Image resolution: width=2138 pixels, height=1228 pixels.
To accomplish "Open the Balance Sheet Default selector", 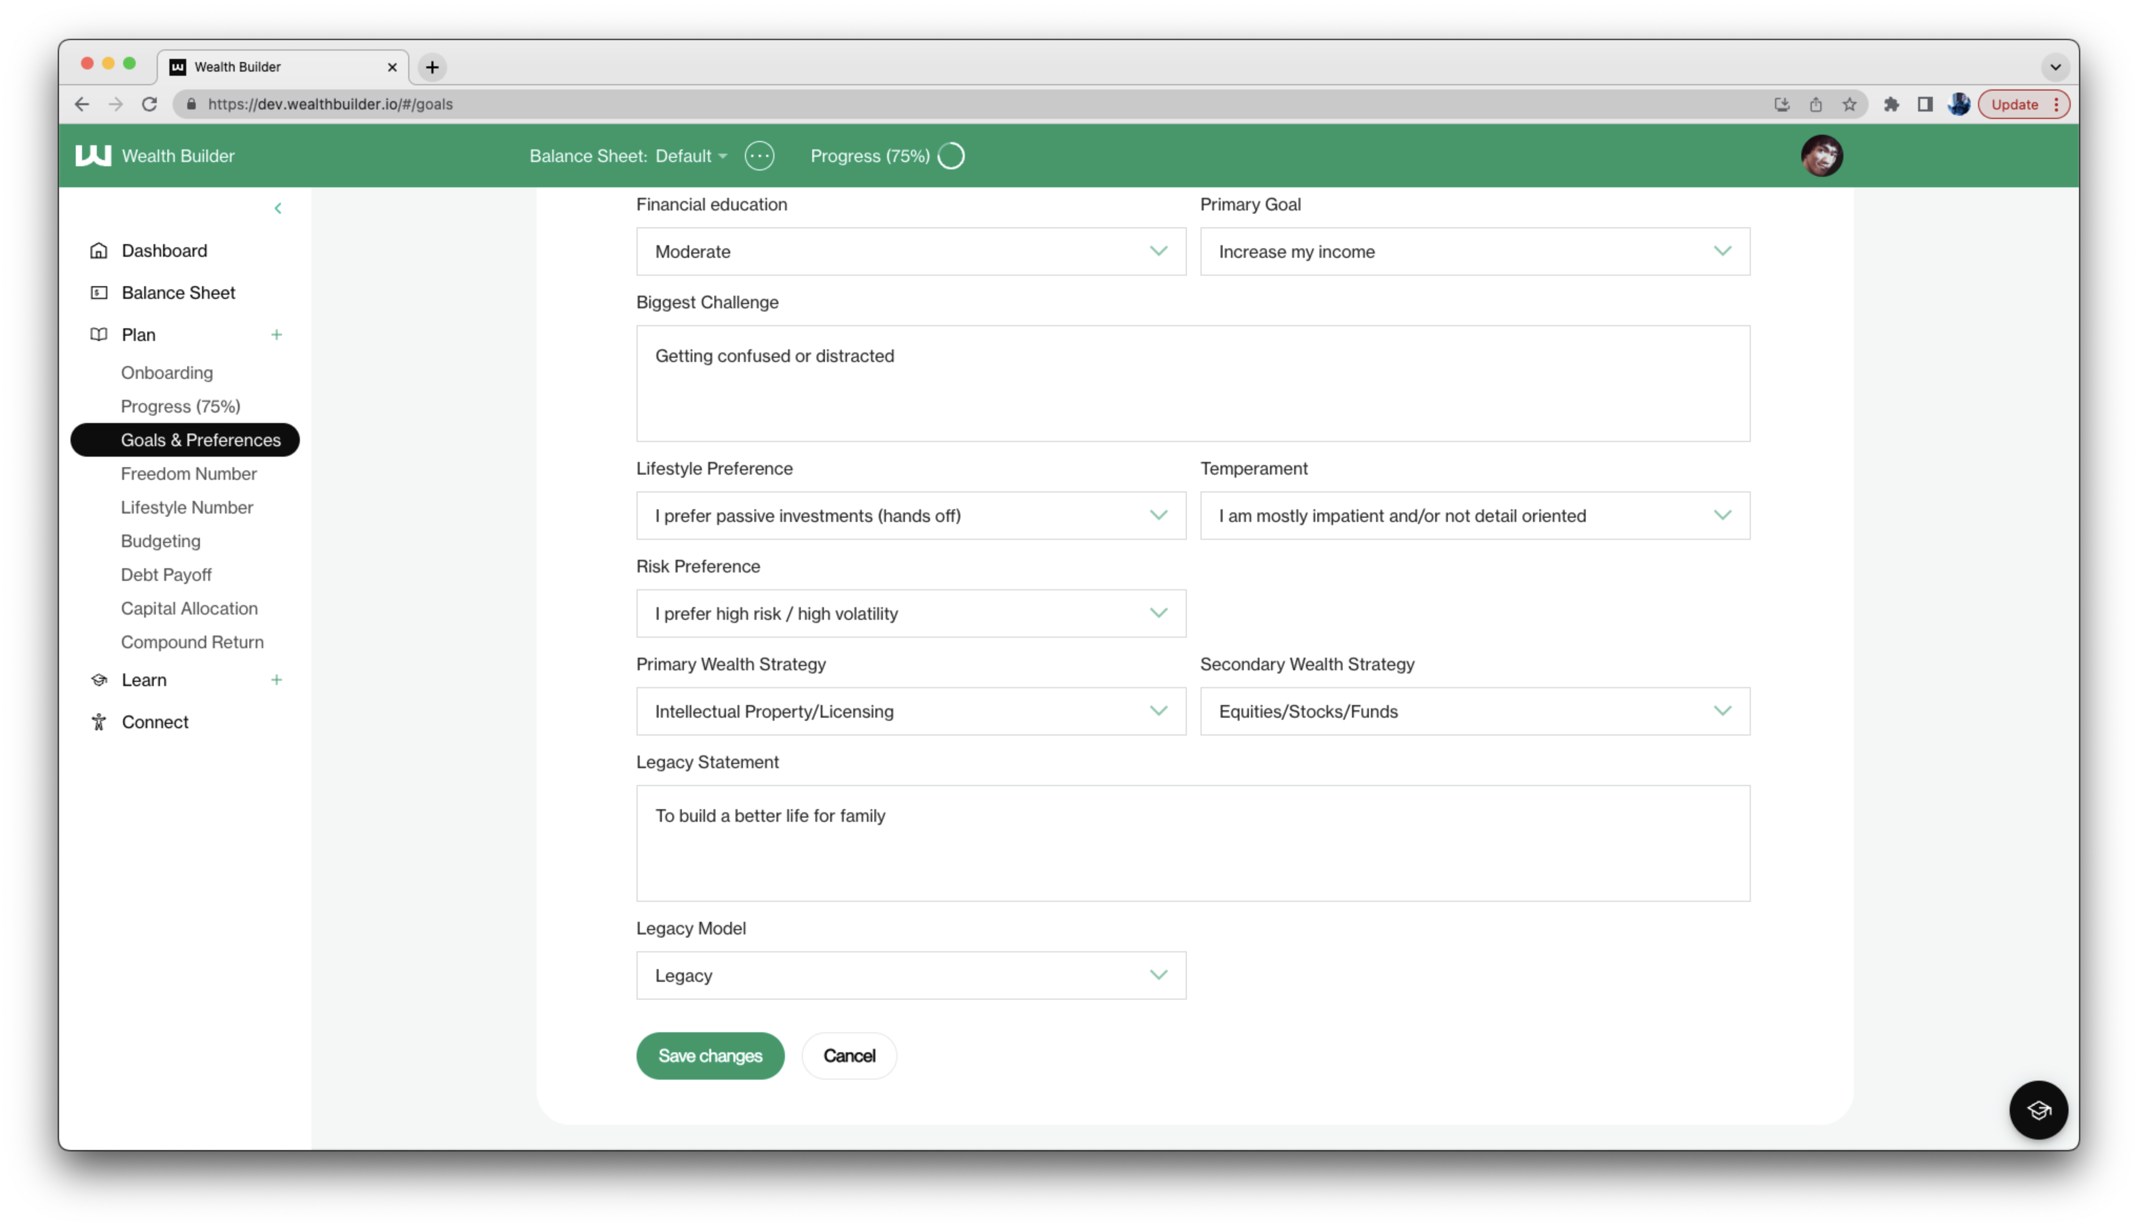I will click(x=690, y=156).
